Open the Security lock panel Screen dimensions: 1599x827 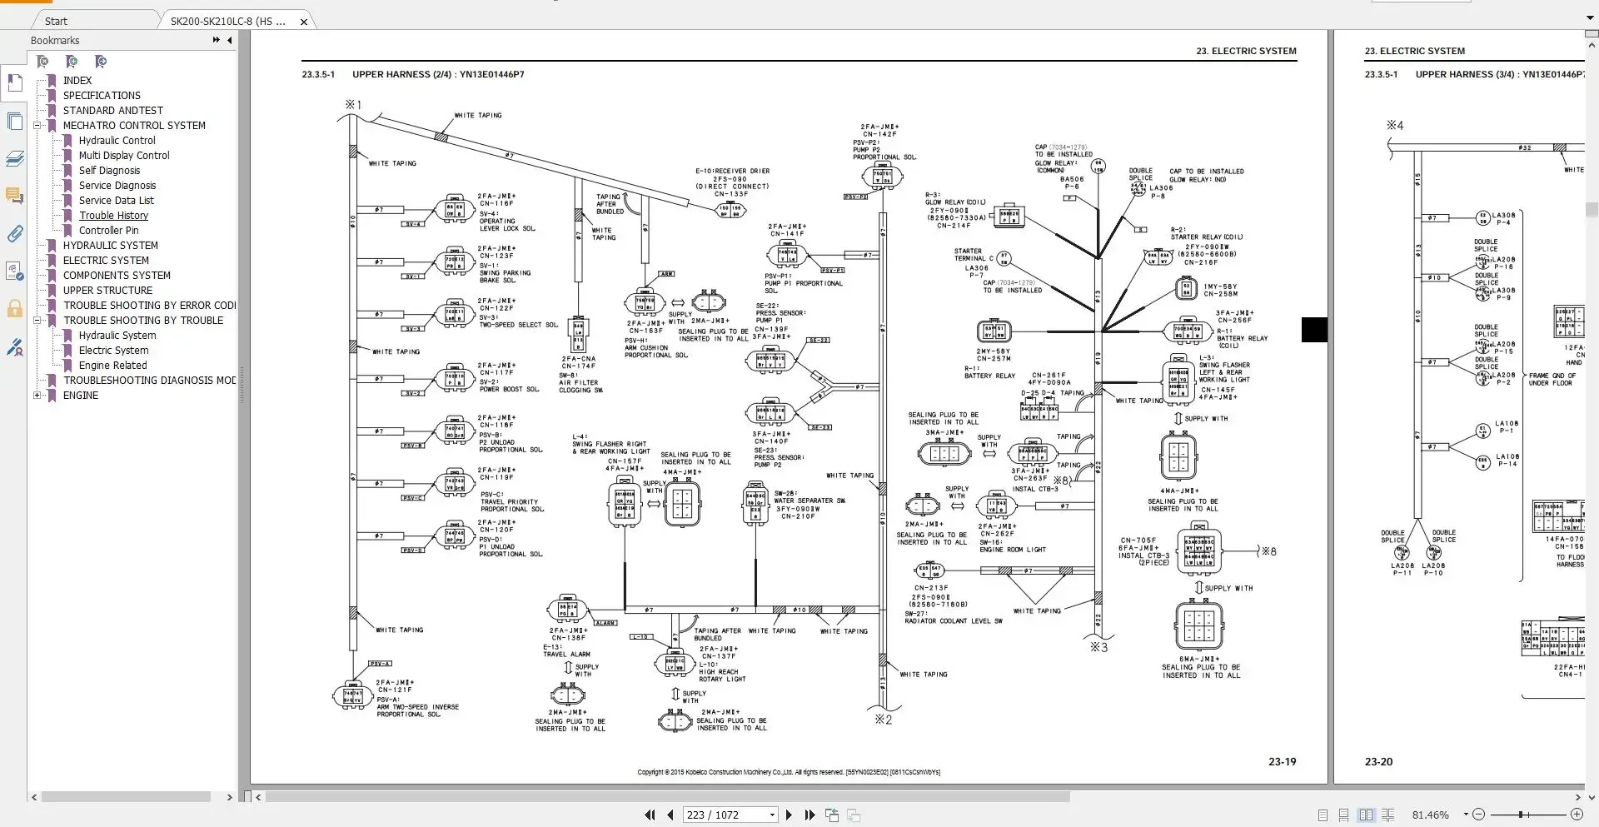click(x=15, y=309)
